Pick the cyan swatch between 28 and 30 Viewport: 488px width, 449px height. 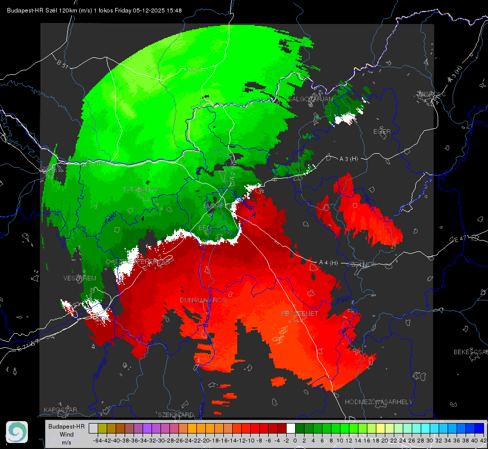click(426, 429)
